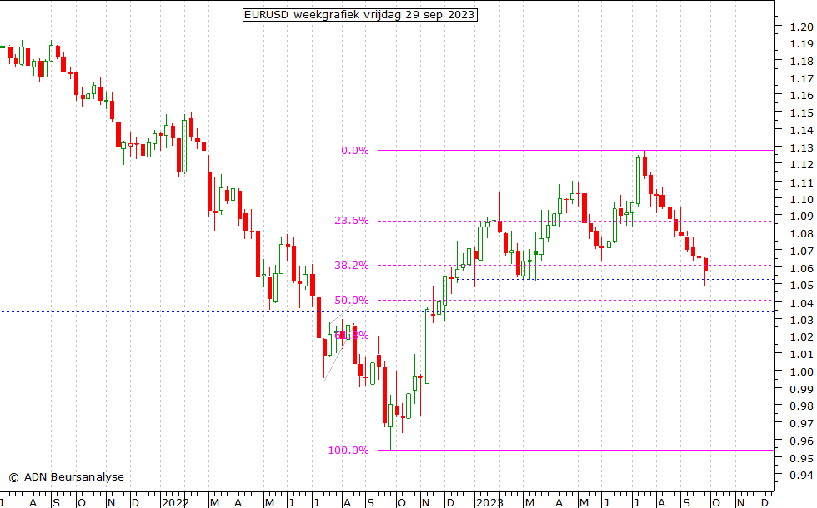Click the 1.19 price axis label

[801, 44]
